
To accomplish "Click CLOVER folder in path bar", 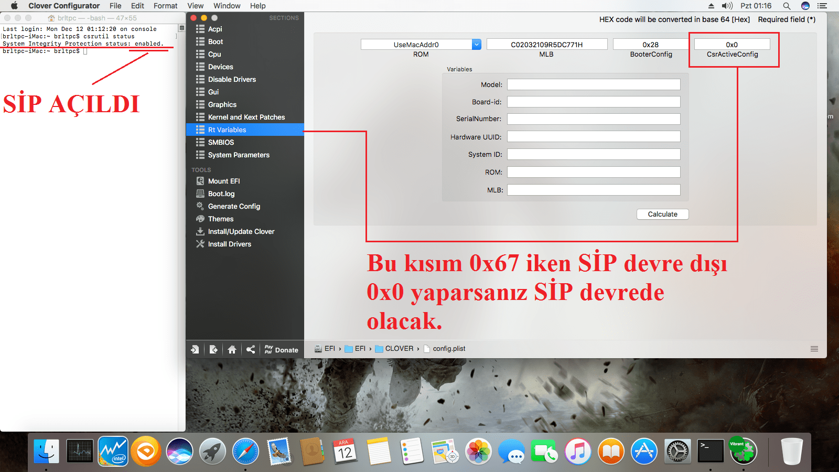I will (394, 349).
